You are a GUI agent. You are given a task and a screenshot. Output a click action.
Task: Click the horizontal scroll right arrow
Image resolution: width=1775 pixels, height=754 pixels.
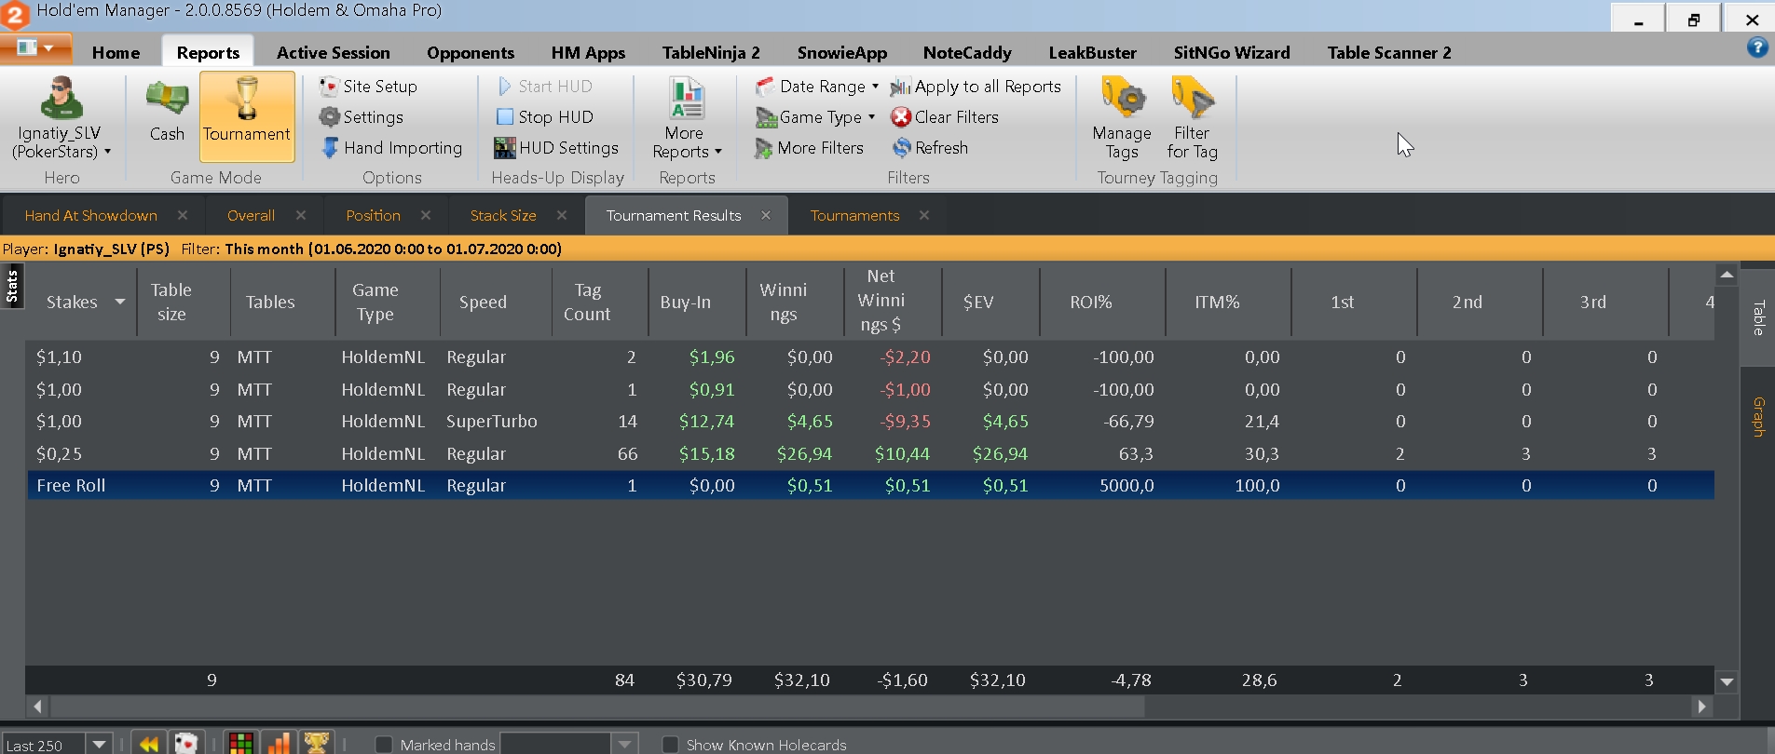coord(1702,707)
